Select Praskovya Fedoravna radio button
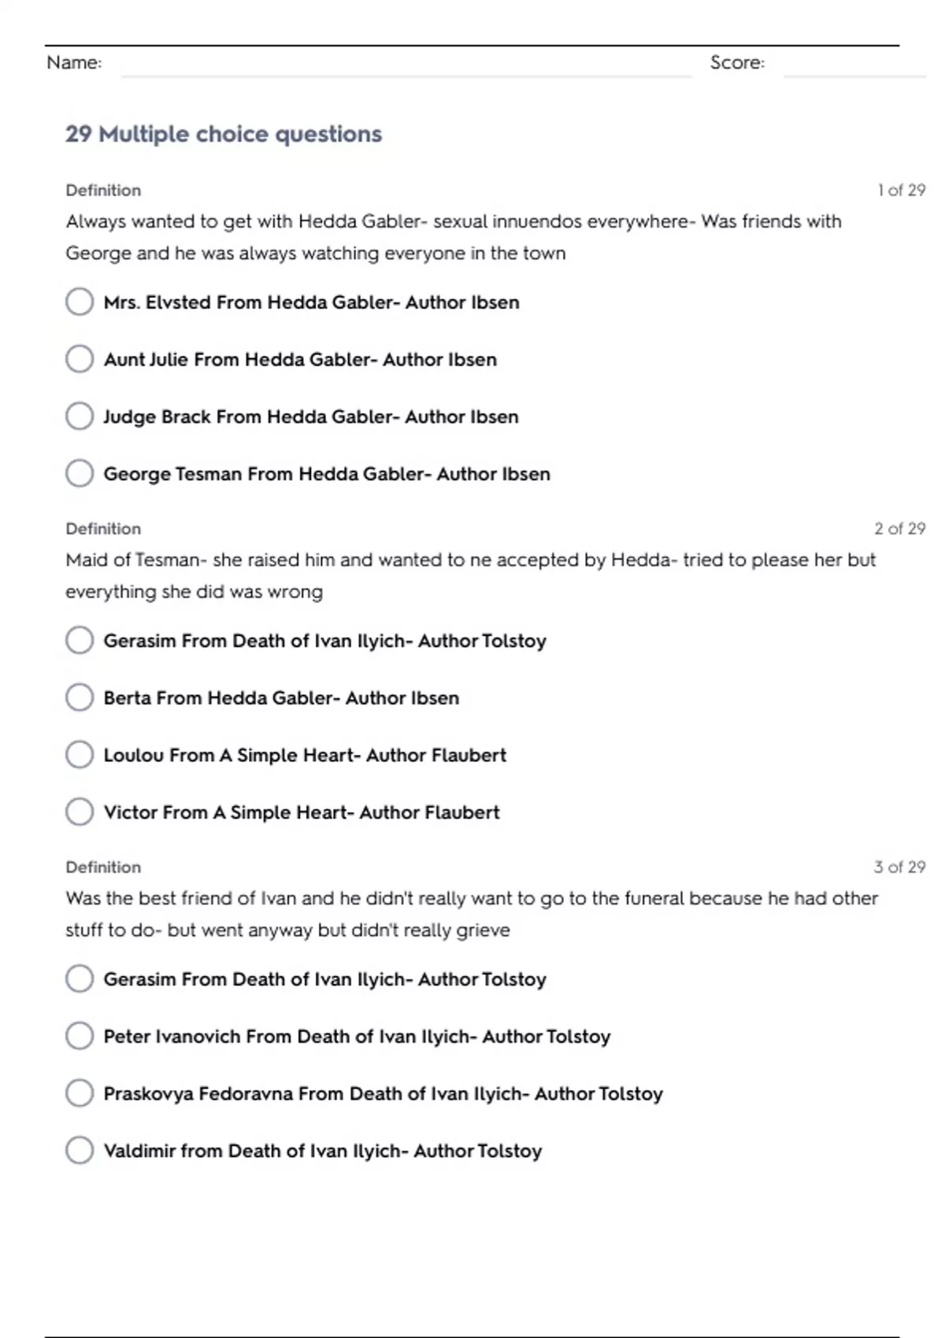 point(80,1093)
